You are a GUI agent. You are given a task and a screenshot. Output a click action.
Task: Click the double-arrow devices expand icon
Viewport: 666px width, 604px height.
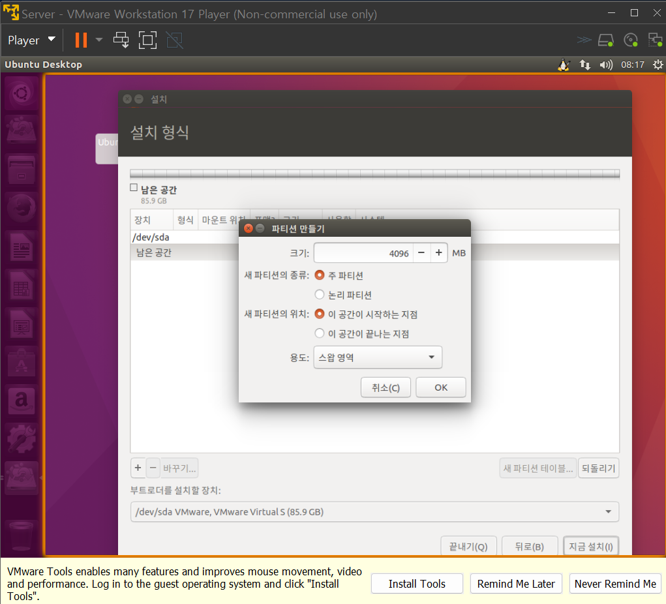[584, 40]
